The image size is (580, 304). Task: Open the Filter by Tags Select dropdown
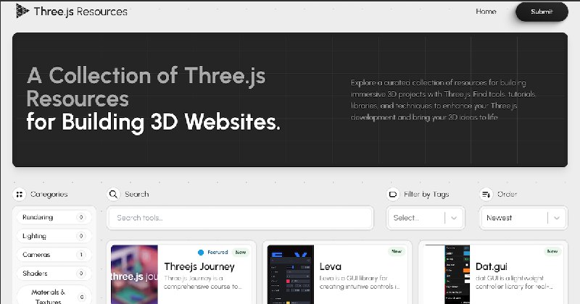[x=426, y=218]
